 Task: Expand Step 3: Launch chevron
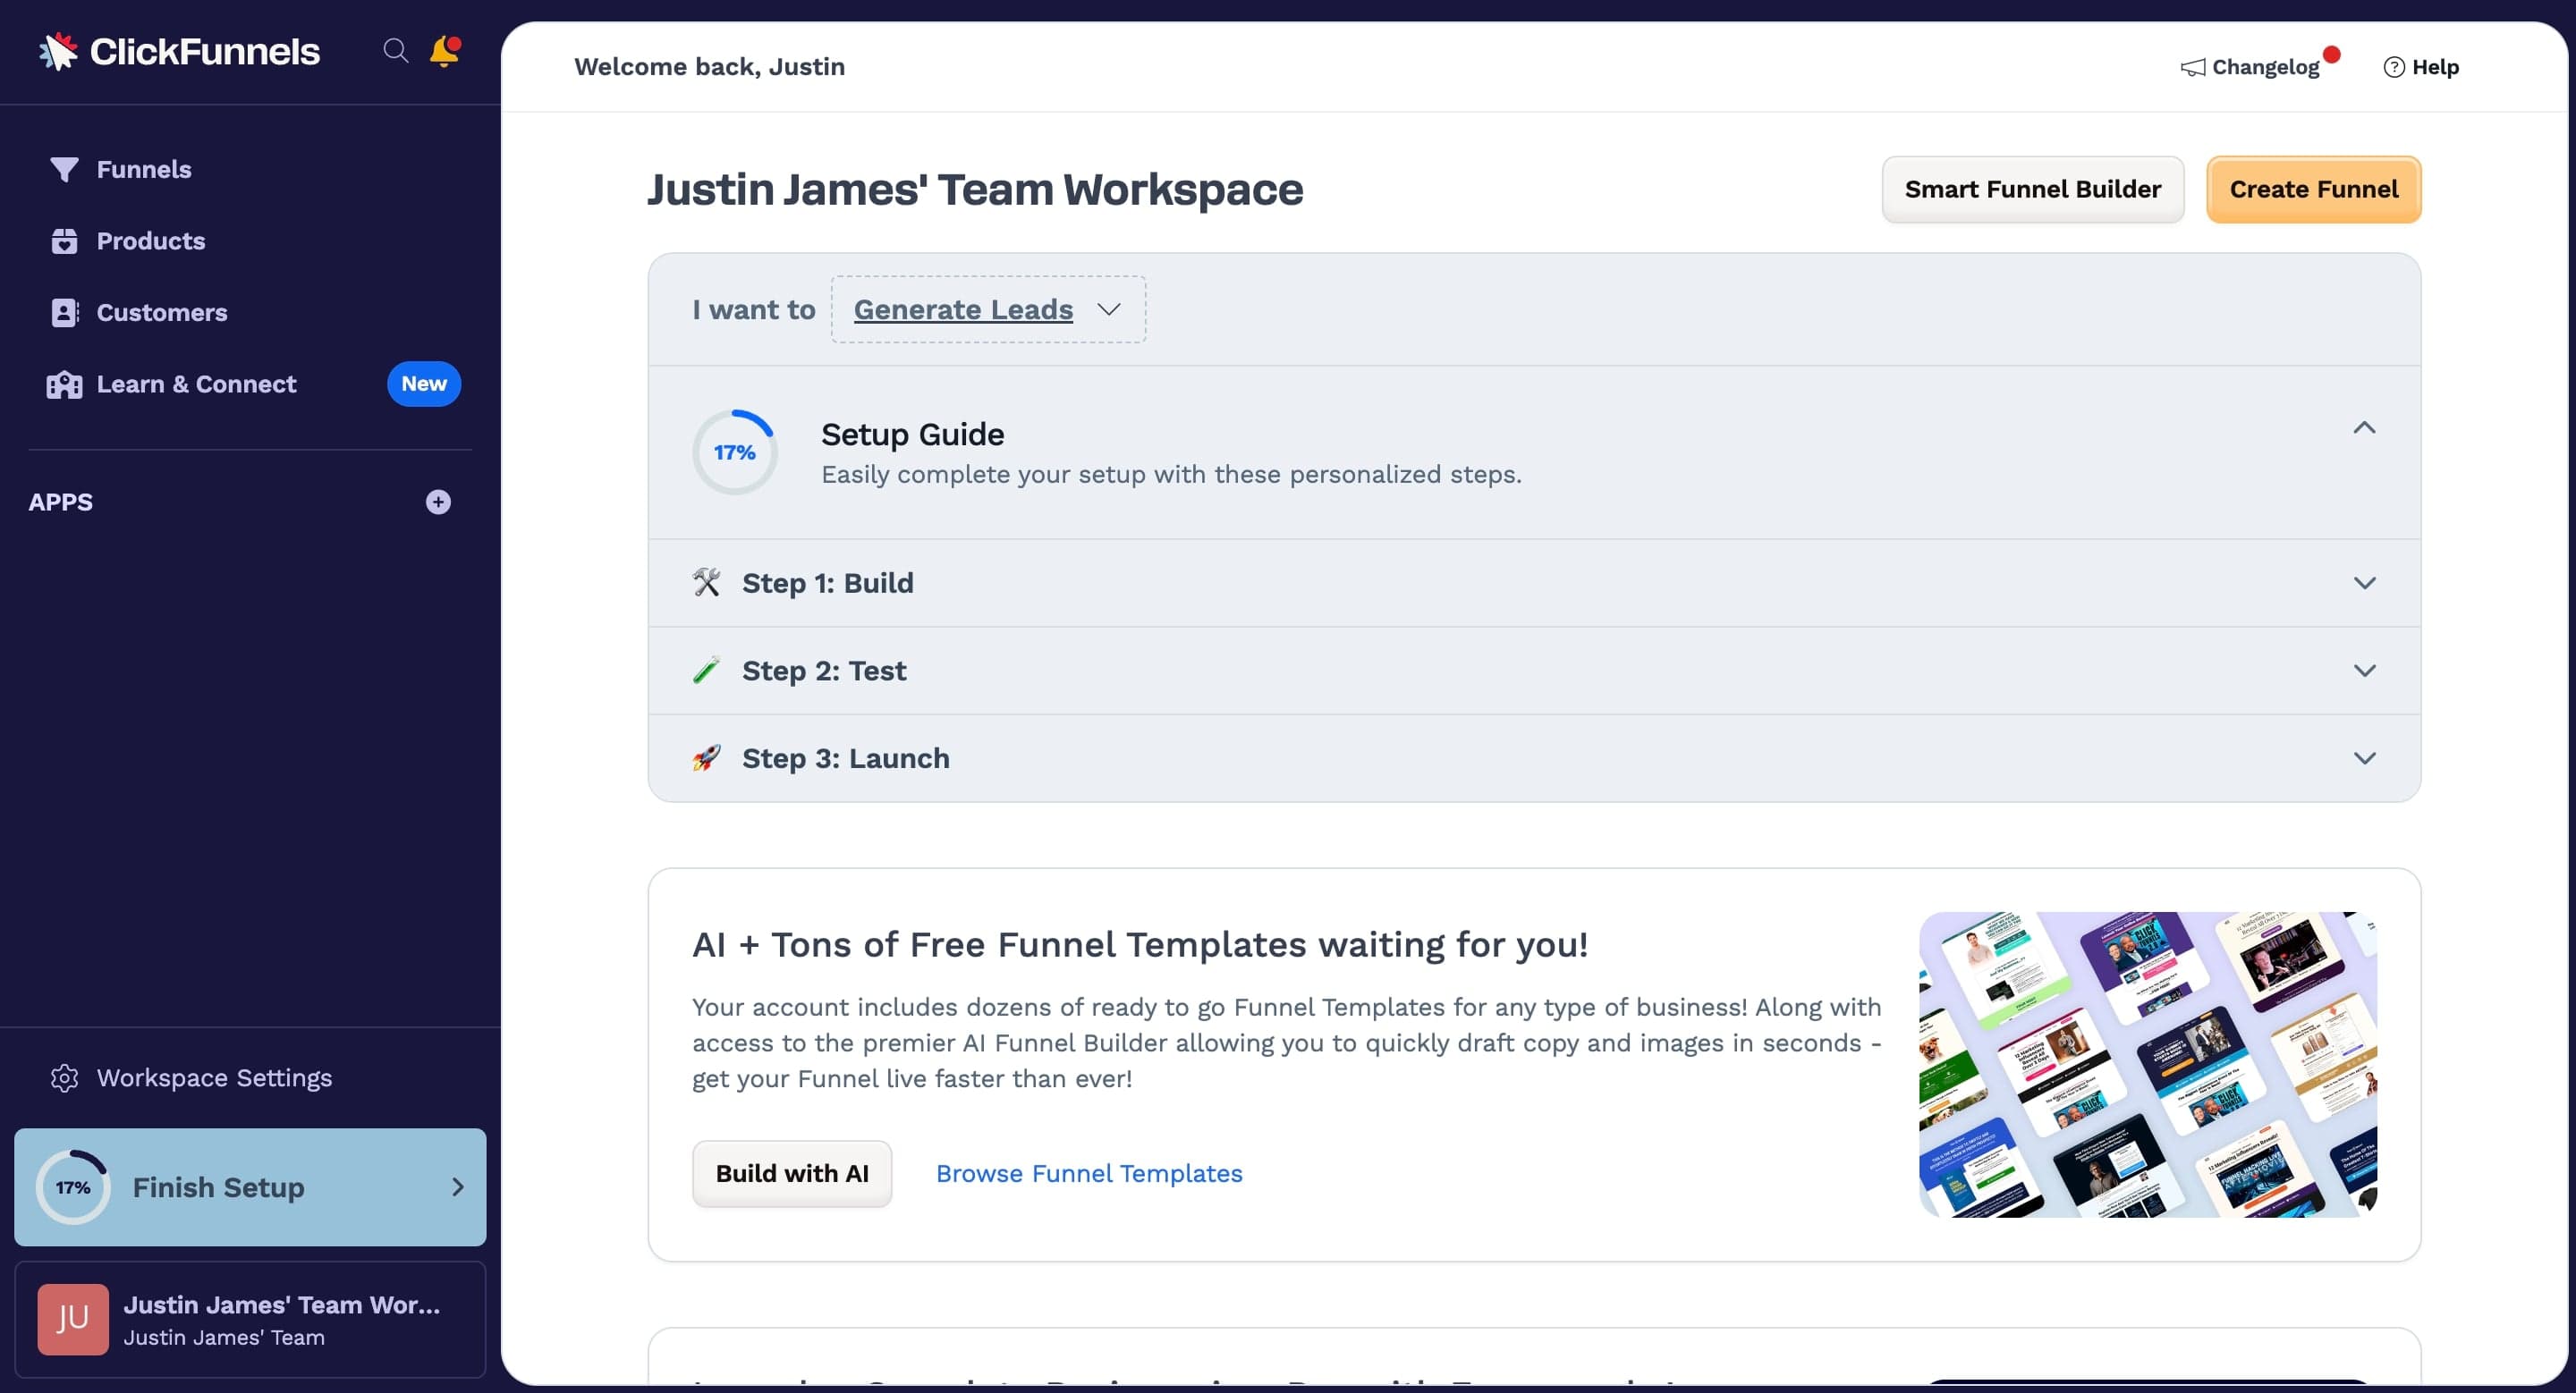pos(2364,758)
